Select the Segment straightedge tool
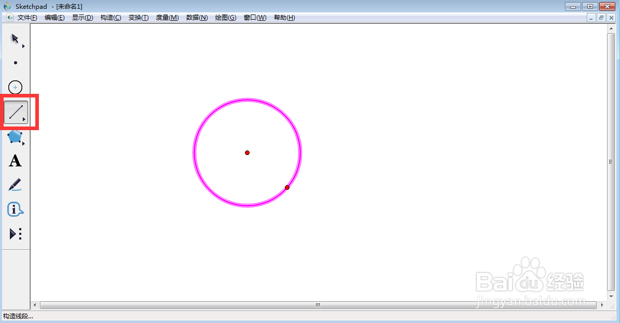620x323 pixels. click(x=16, y=113)
